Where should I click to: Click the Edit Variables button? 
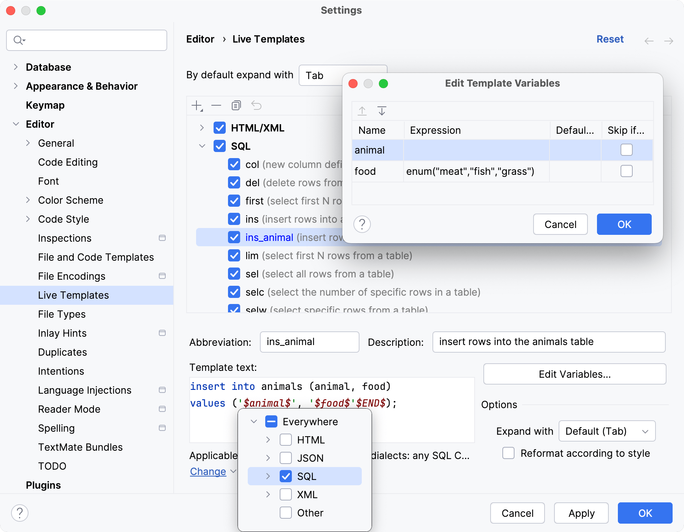click(574, 374)
